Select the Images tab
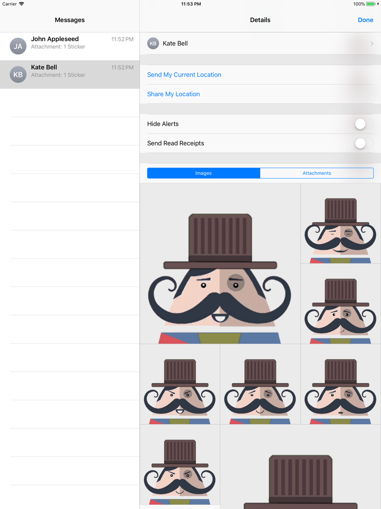The width and height of the screenshot is (381, 509). [203, 173]
